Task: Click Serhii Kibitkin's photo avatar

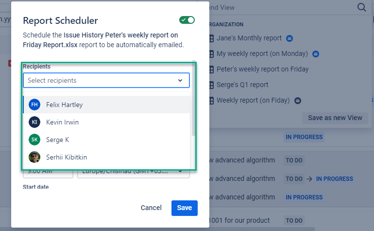Action: click(34, 157)
